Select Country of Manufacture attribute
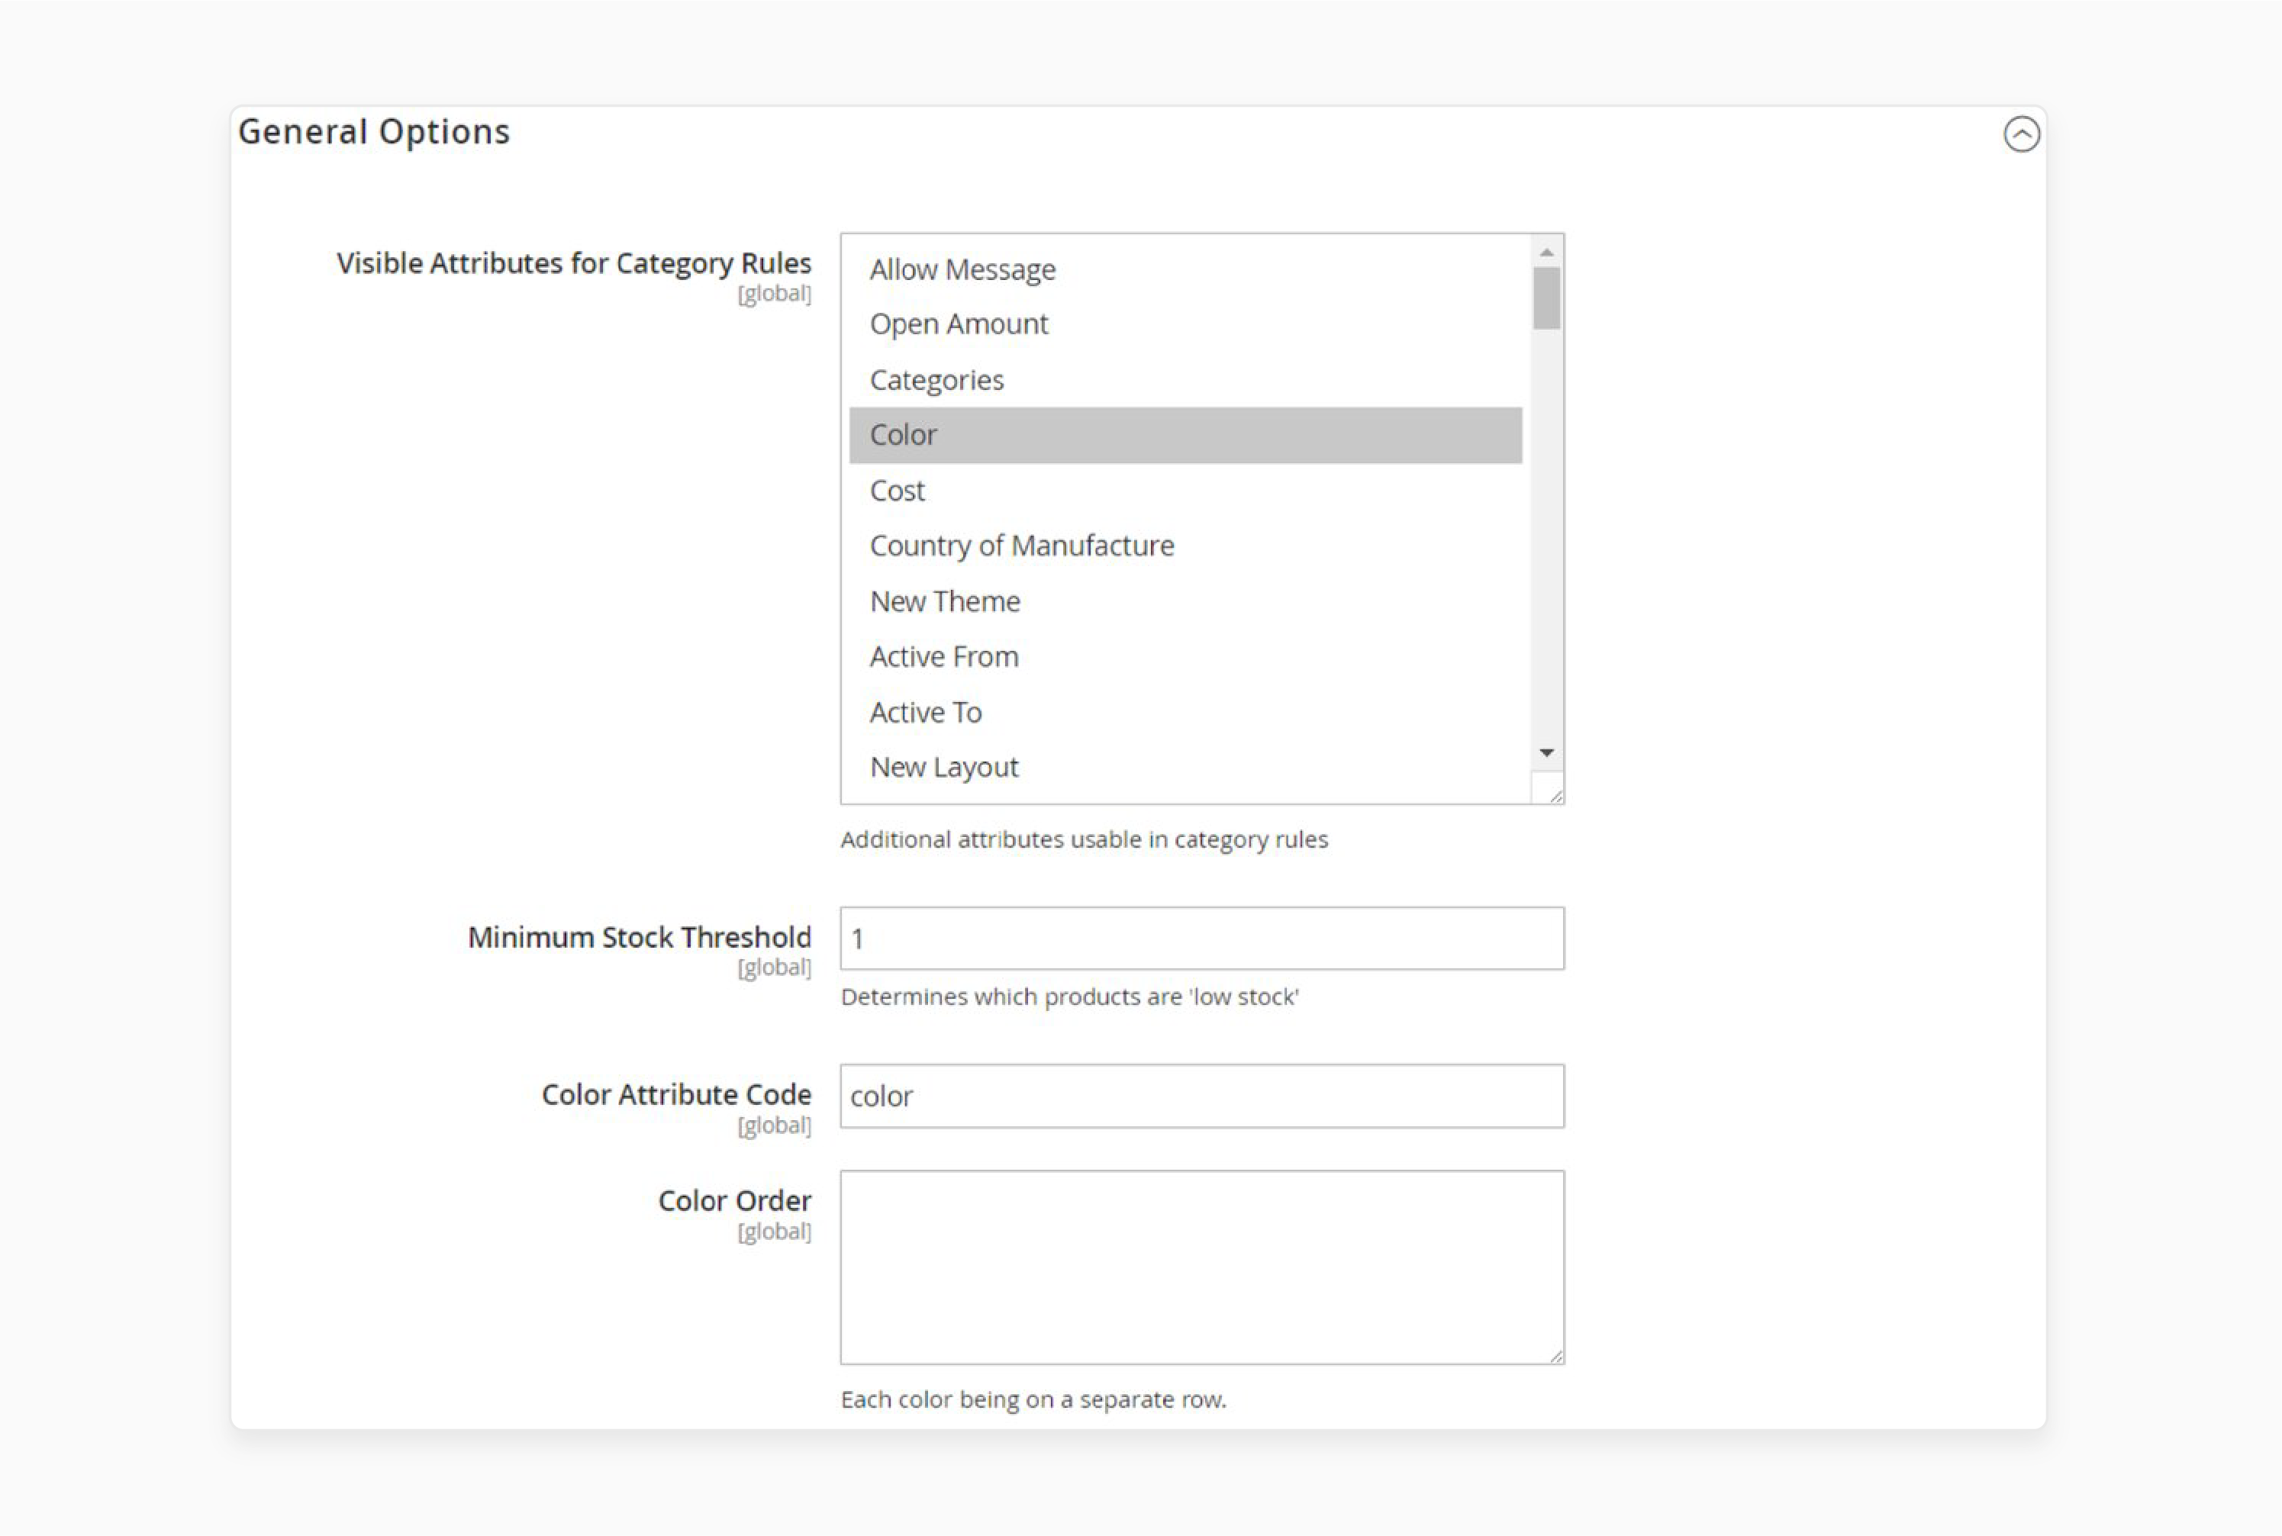This screenshot has height=1536, width=2282. tap(1185, 546)
